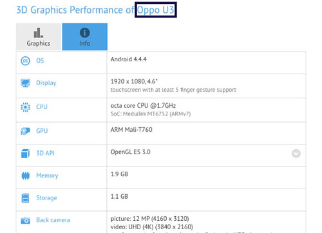The height and width of the screenshot is (233, 322).
Task: Click the CPU chip icon
Action: [25, 107]
